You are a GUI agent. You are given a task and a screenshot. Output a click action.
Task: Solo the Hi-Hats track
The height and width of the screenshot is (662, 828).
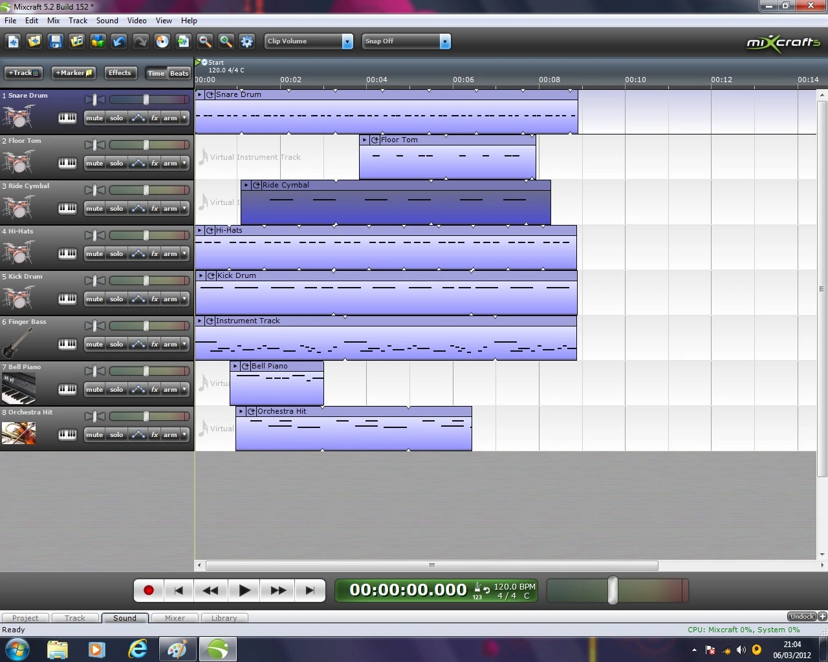pos(116,253)
